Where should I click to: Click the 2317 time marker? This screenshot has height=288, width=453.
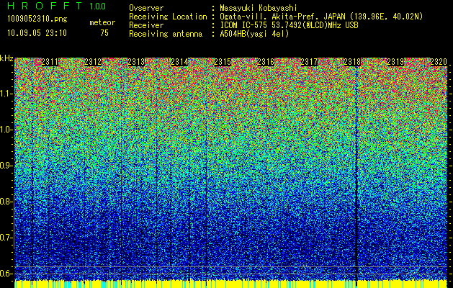309,62
